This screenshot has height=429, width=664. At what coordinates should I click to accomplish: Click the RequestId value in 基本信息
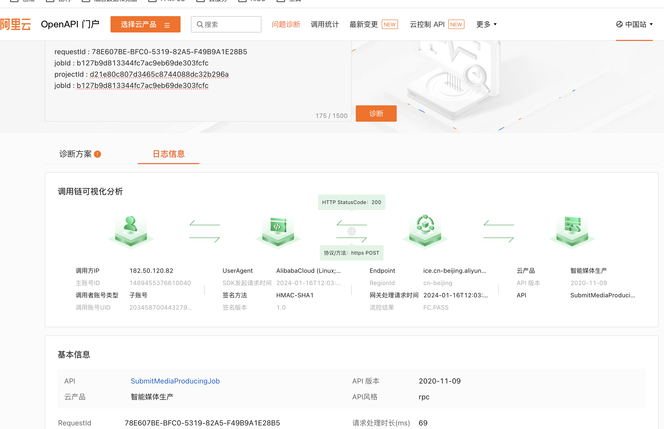[202, 423]
